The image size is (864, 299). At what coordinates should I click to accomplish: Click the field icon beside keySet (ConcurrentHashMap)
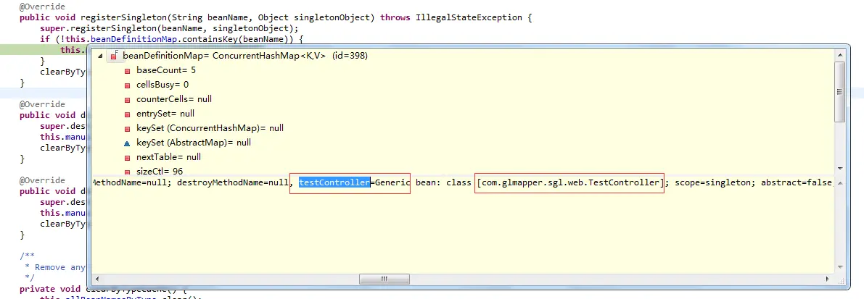pos(127,129)
